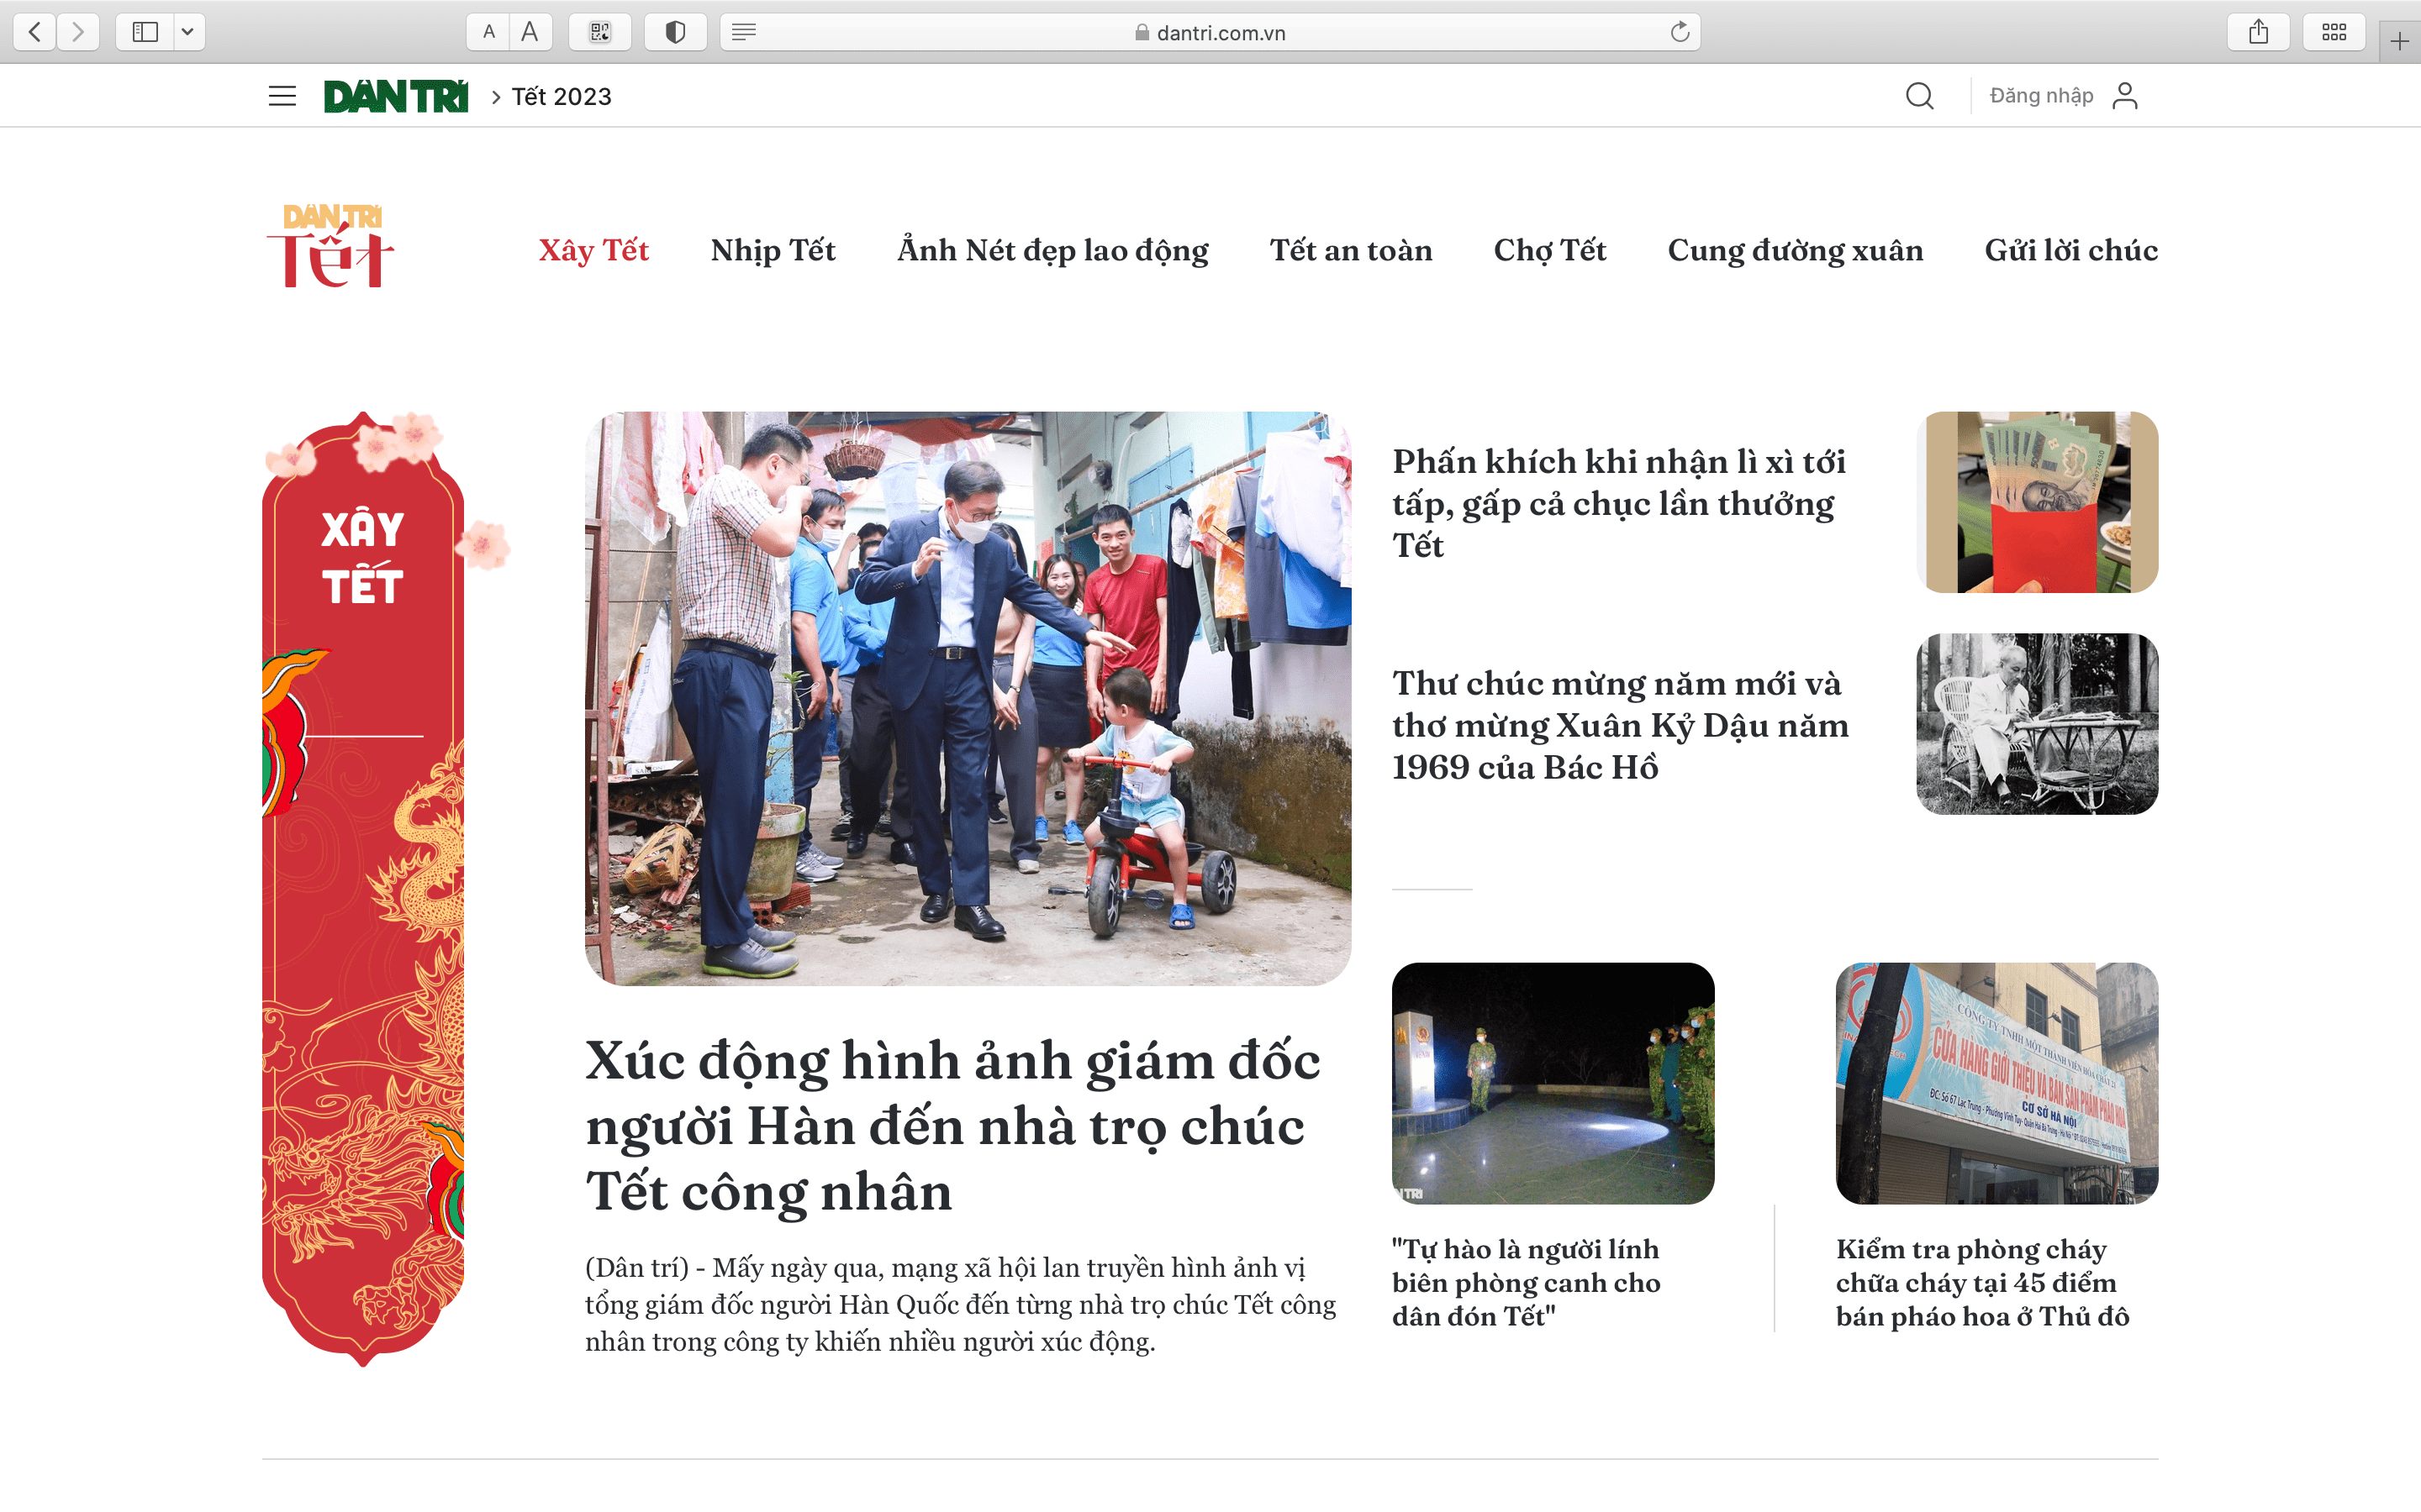Show the tab overview grid icon
This screenshot has width=2421, height=1512.
[2333, 32]
